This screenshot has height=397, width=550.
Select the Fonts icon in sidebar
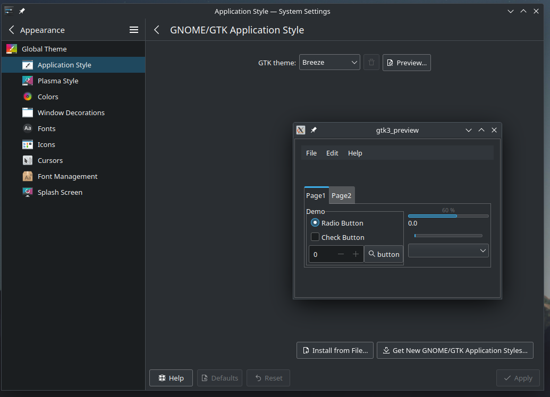[28, 128]
